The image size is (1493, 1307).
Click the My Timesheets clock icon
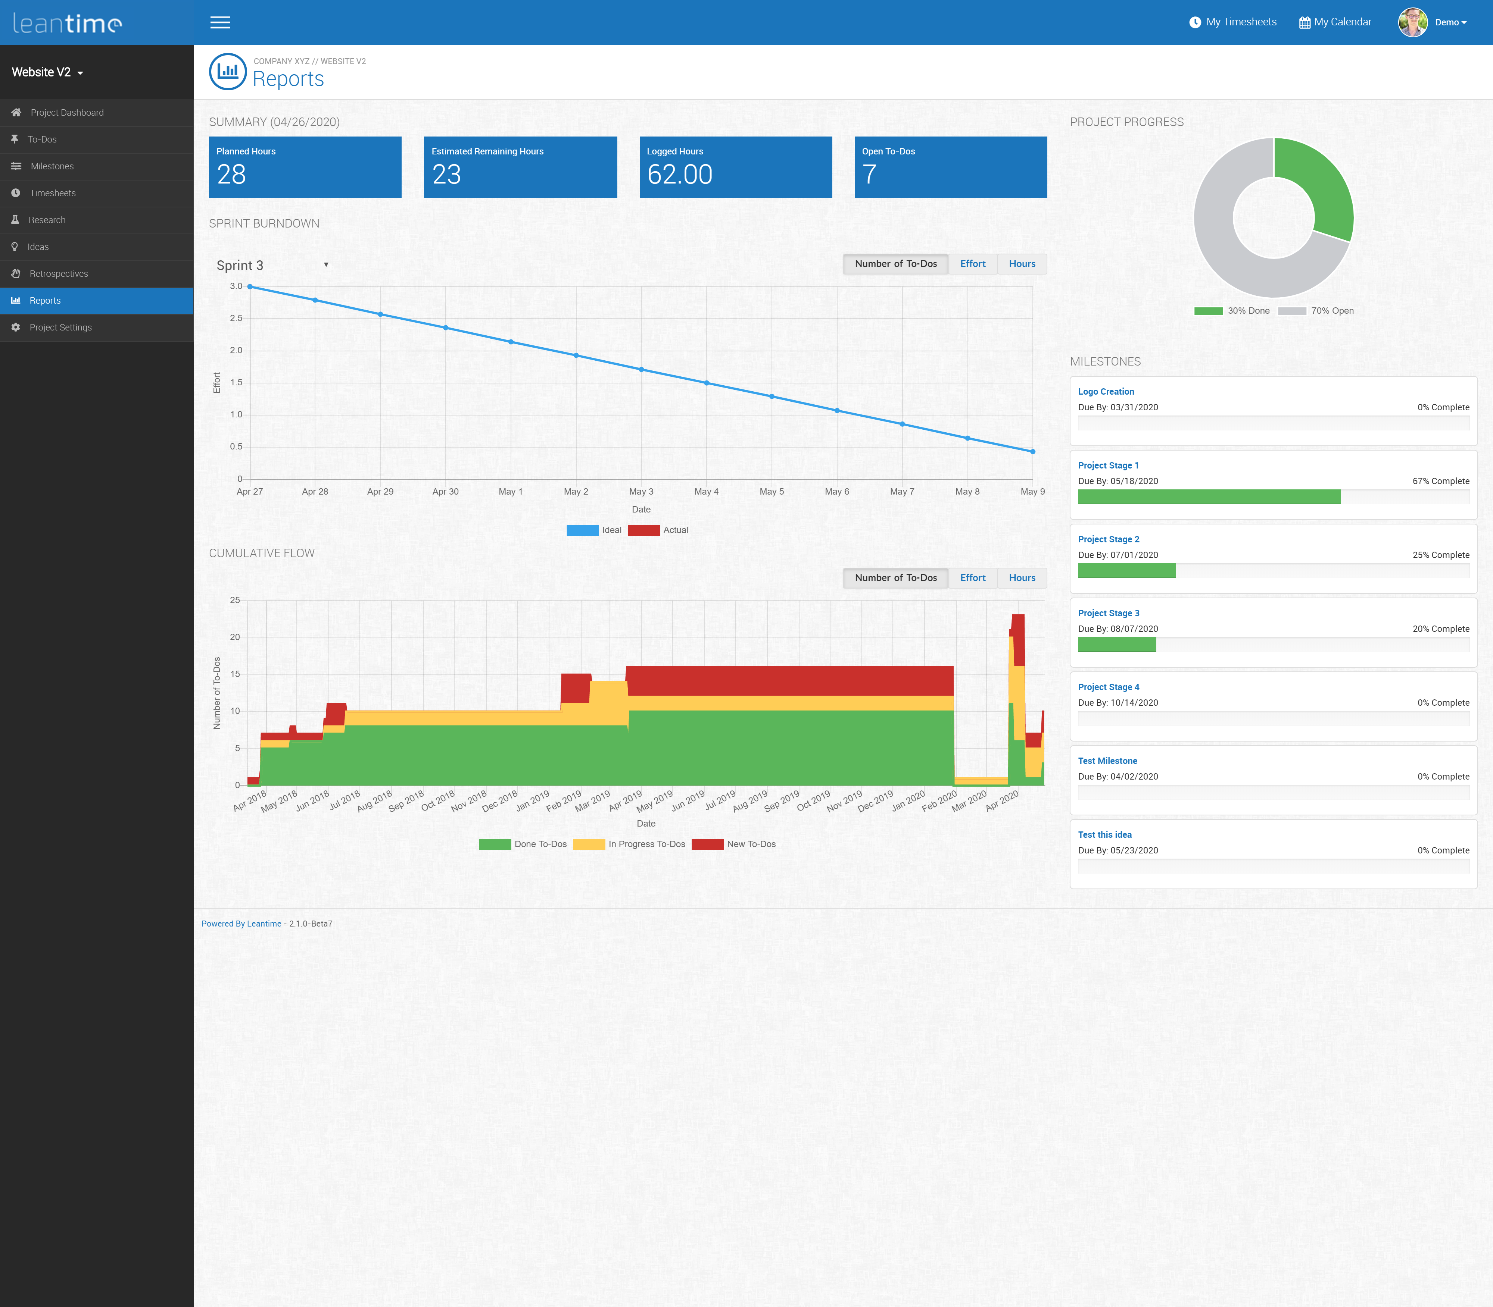click(1194, 23)
